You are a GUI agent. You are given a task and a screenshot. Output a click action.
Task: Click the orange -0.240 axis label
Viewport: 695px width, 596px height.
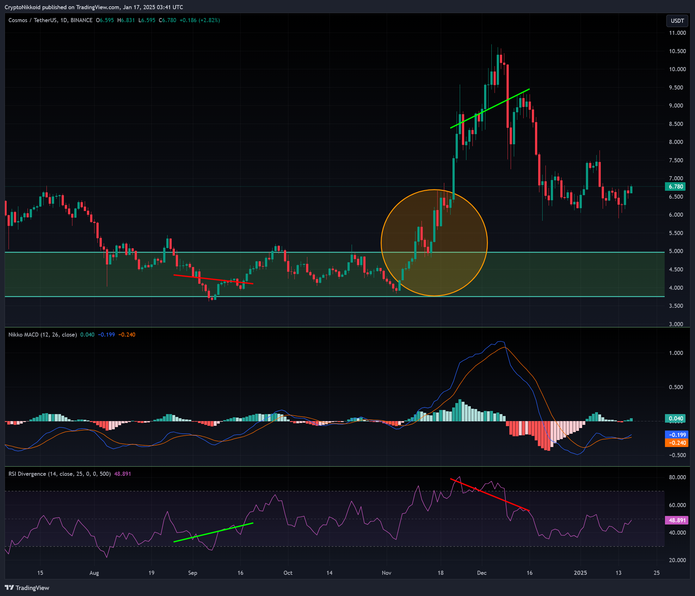[677, 443]
